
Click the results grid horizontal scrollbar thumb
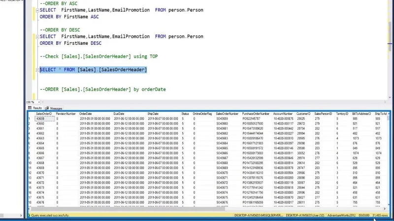coord(128,209)
